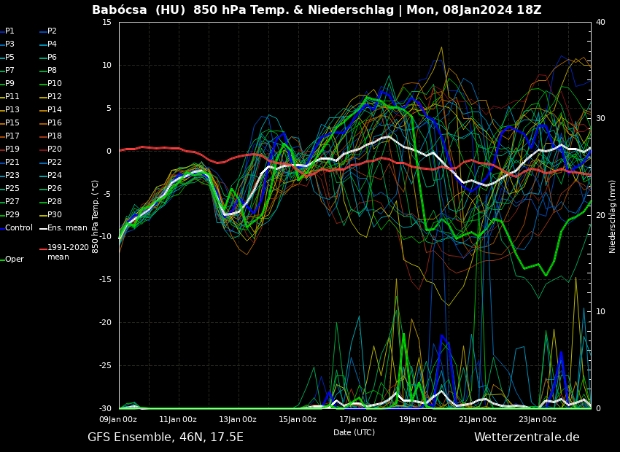Select the 15Jan 00z date tick label

[298, 419]
